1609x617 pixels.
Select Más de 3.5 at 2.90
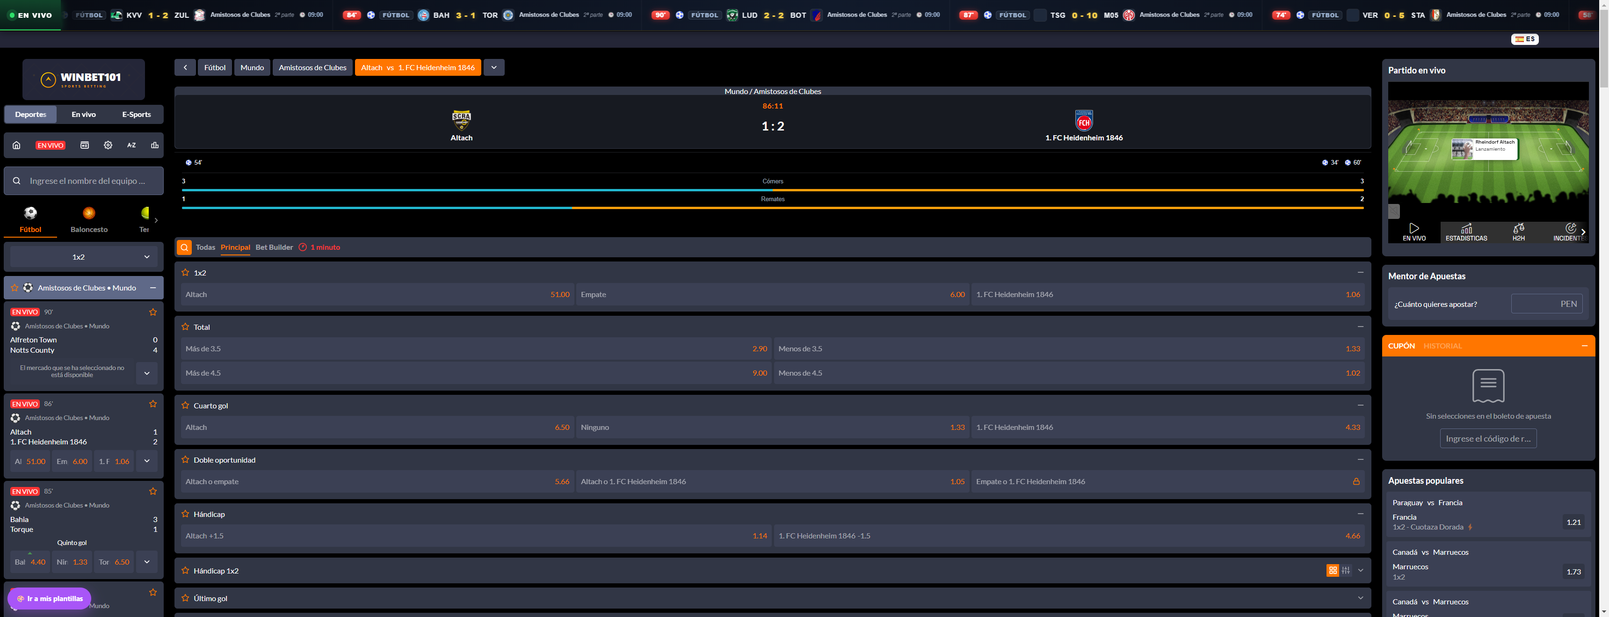coord(476,348)
